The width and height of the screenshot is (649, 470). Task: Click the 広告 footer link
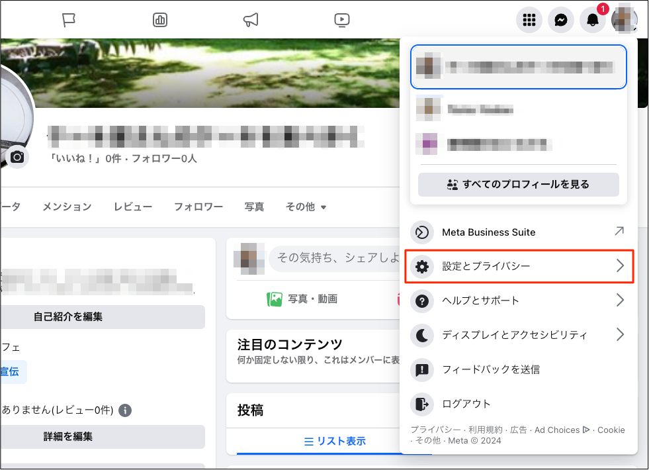pos(518,430)
